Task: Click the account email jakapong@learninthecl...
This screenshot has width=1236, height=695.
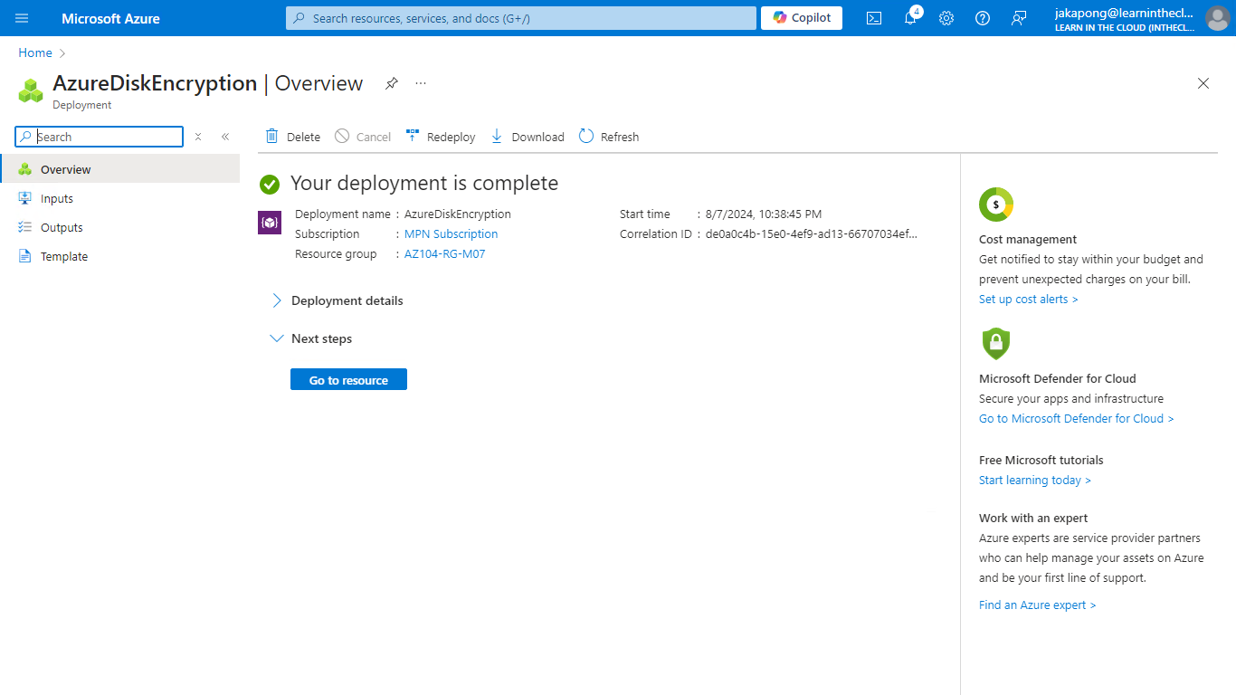Action: tap(1124, 14)
